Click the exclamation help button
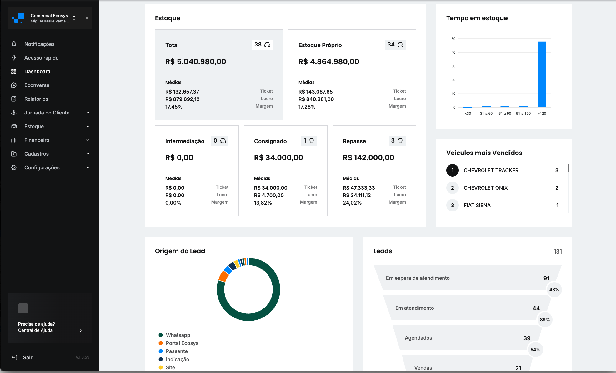 point(23,308)
